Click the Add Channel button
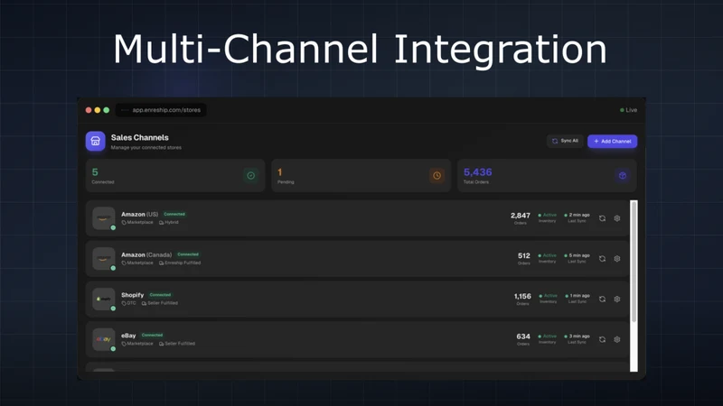 pos(613,142)
